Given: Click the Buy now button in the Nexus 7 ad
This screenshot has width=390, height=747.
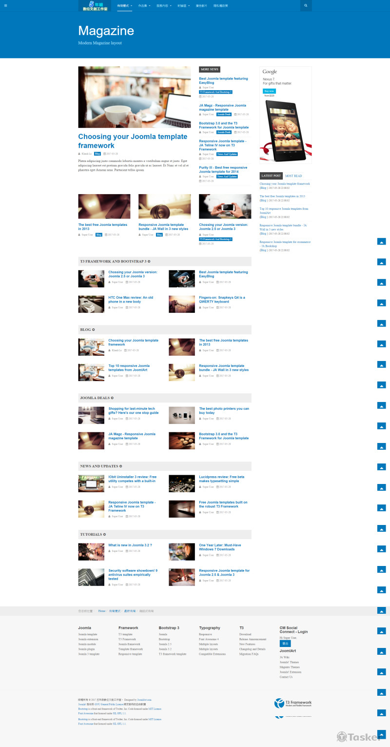Looking at the screenshot, I should [269, 91].
